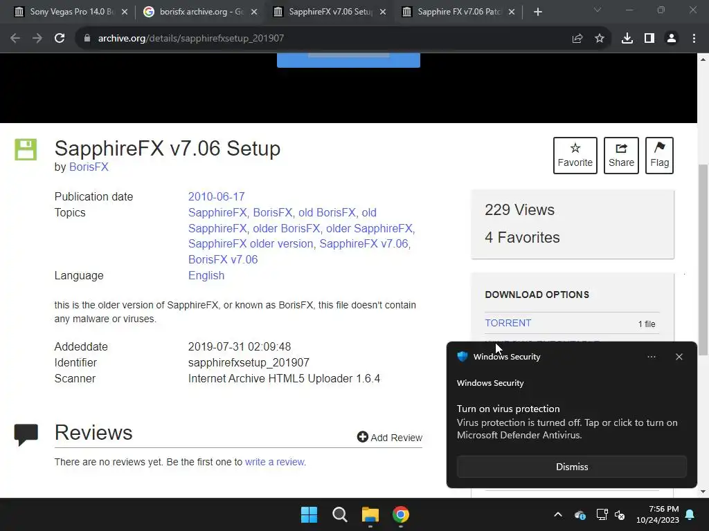Viewport: 709px width, 531px height.
Task: Dismiss the virus protection notification
Action: click(x=571, y=467)
